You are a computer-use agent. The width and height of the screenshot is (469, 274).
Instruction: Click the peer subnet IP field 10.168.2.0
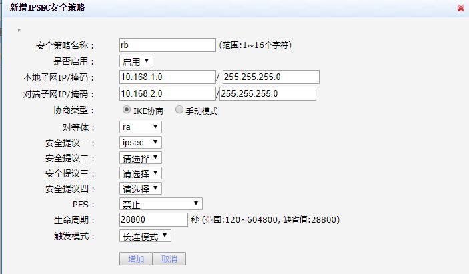167,93
